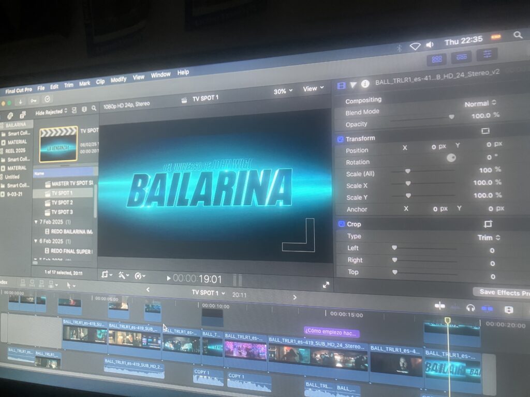Open the Select tool arrow dropdown
Image resolution: width=530 pixels, height=397 pixels.
pos(70,285)
